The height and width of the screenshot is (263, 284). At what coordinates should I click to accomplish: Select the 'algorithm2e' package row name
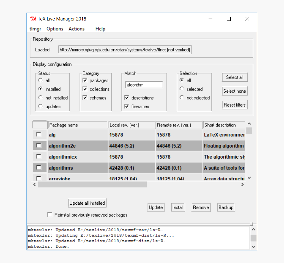pyautogui.click(x=62, y=146)
